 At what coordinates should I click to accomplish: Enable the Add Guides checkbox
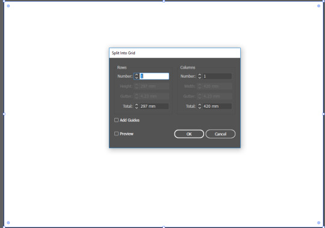(x=117, y=120)
